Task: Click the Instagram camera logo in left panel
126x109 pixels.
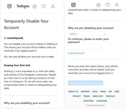Action: [x=10, y=6]
